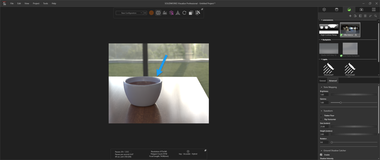Enable the Flatten Floor checkbox

(x=321, y=116)
